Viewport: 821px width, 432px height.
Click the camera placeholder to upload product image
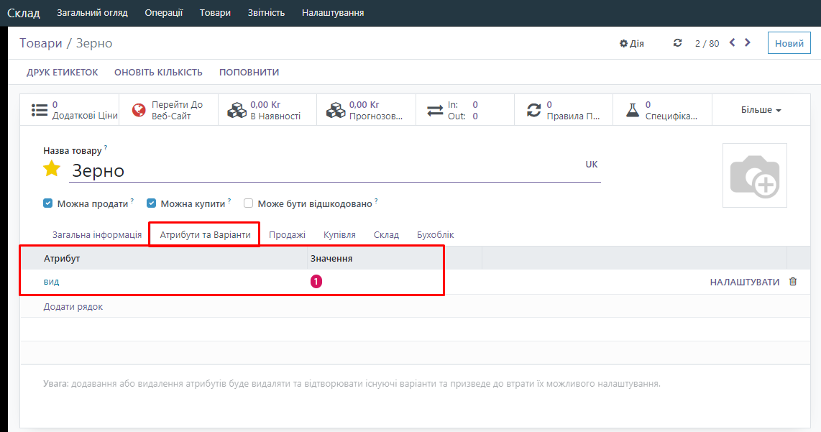(754, 175)
